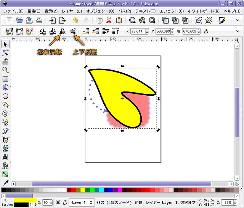This screenshot has width=244, height=208.
Task: Select the Star polygon tool
Action: coord(5,105)
